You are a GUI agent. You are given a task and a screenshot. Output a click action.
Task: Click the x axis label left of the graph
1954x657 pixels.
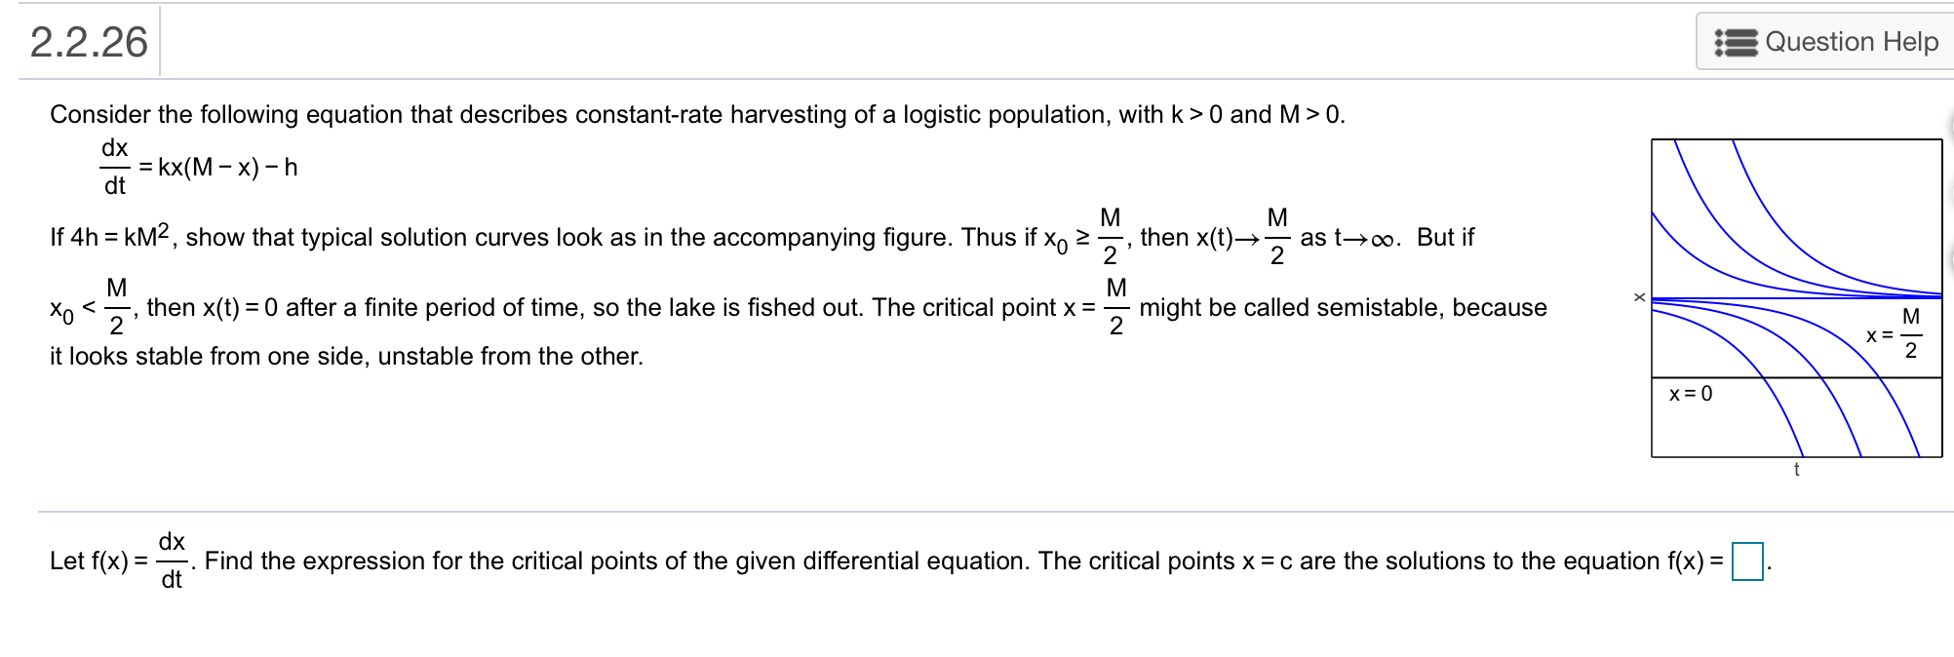[x=1640, y=296]
